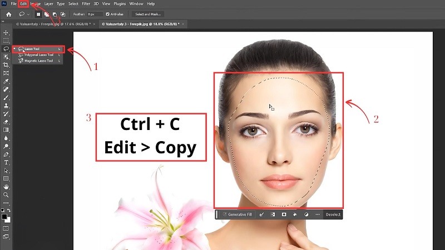Screen dimensions: 445x250
Task: Open the Window menu
Action: tap(136, 4)
